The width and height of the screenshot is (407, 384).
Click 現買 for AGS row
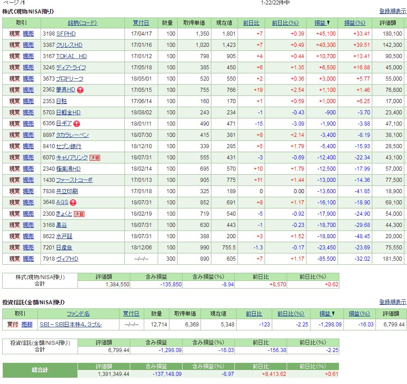14,203
